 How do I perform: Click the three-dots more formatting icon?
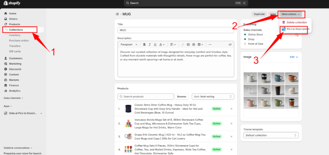(x=210, y=45)
